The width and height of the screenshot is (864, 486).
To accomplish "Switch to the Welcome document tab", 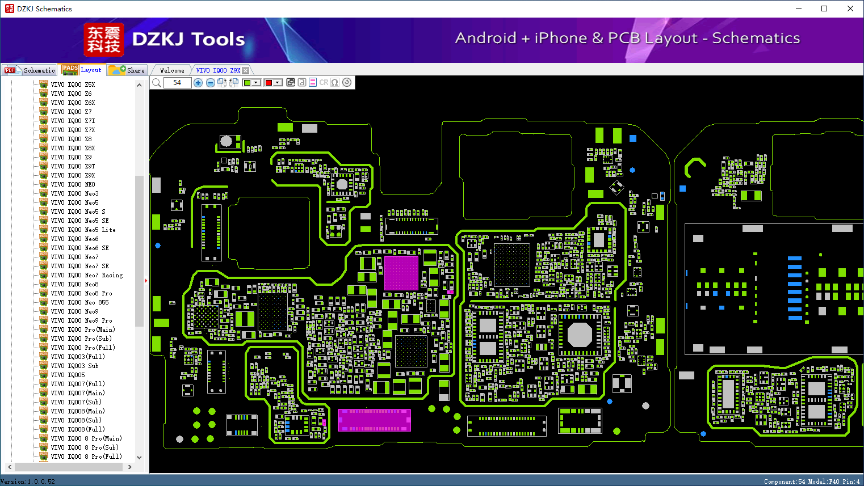I will [172, 70].
